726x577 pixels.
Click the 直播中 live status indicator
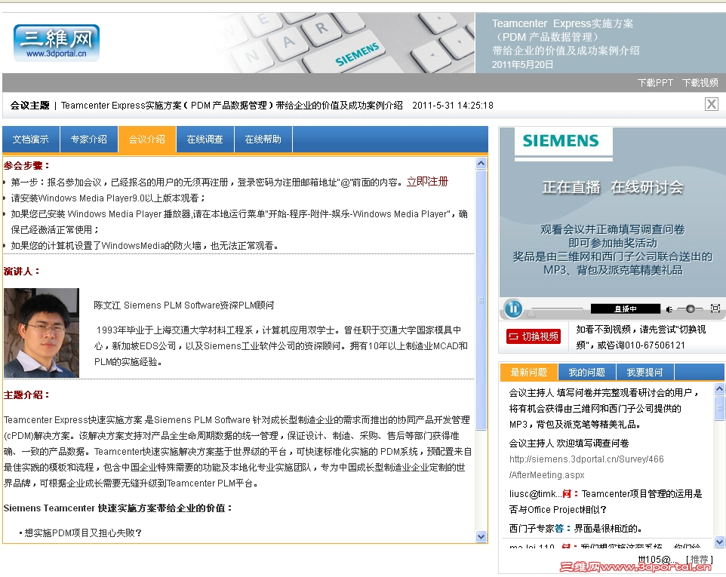click(626, 308)
